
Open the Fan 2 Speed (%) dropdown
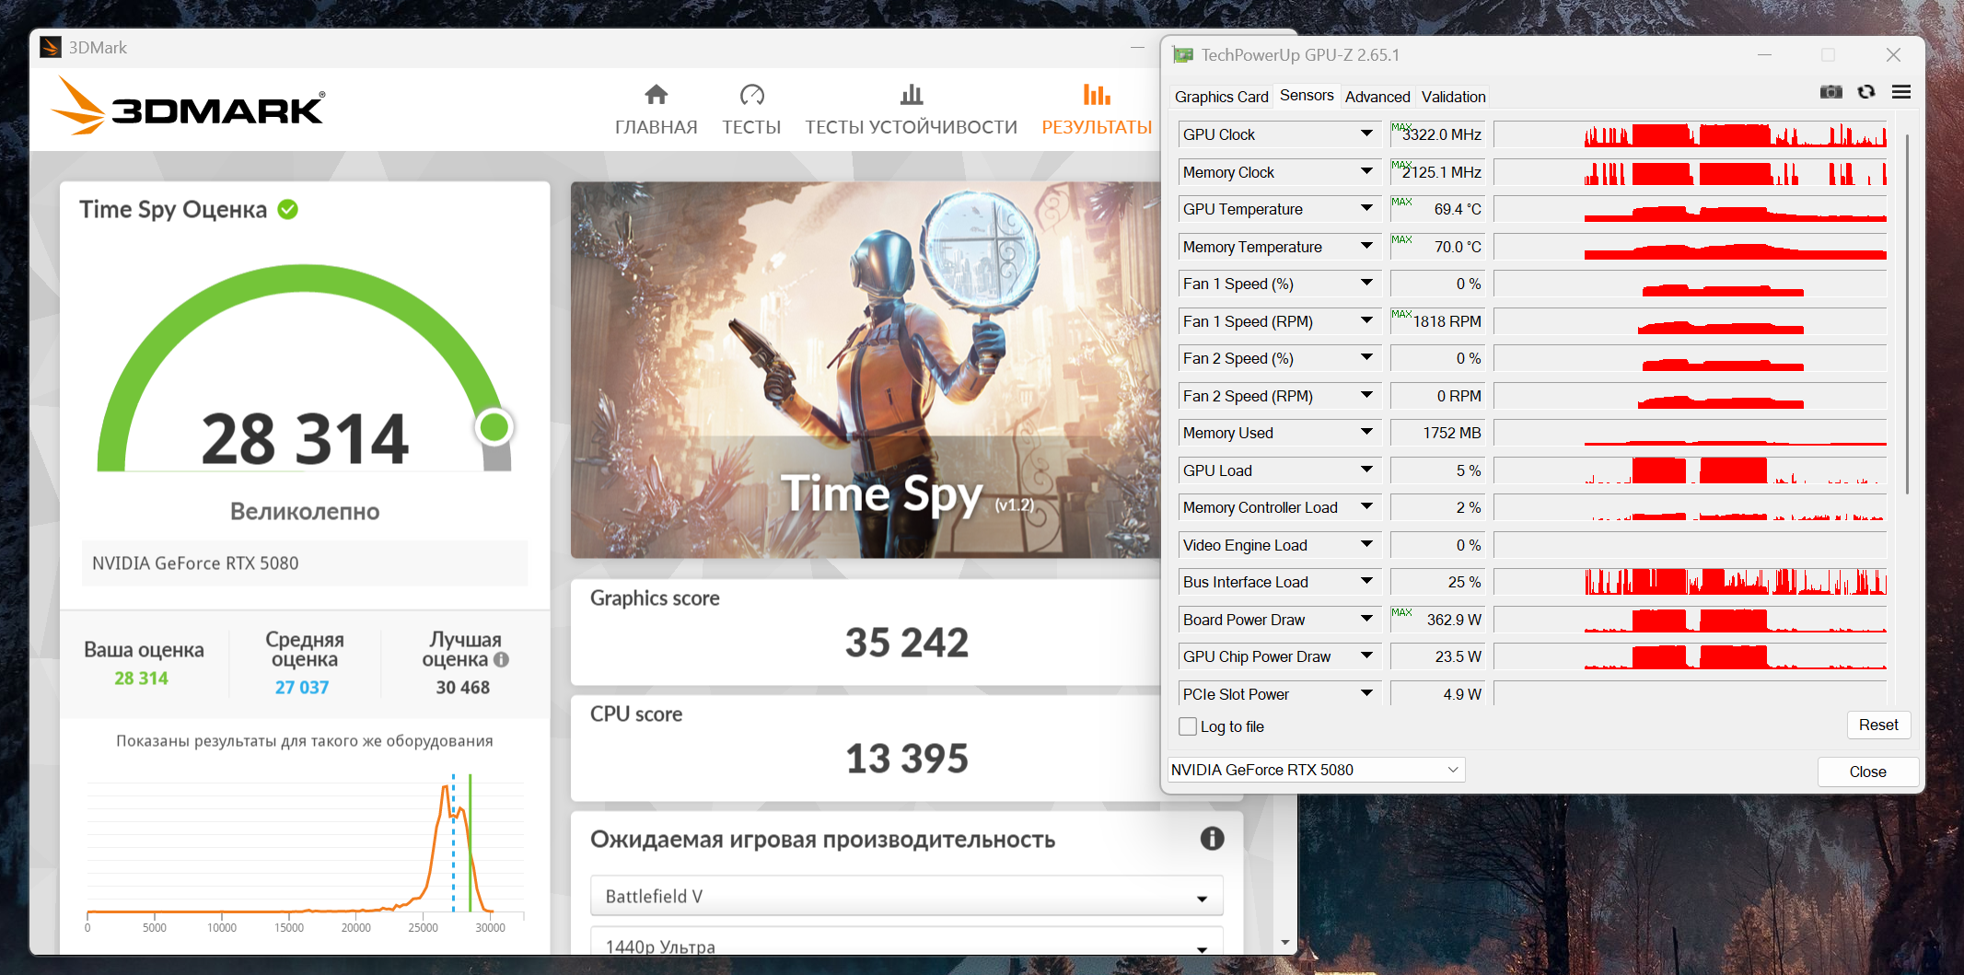(1367, 358)
